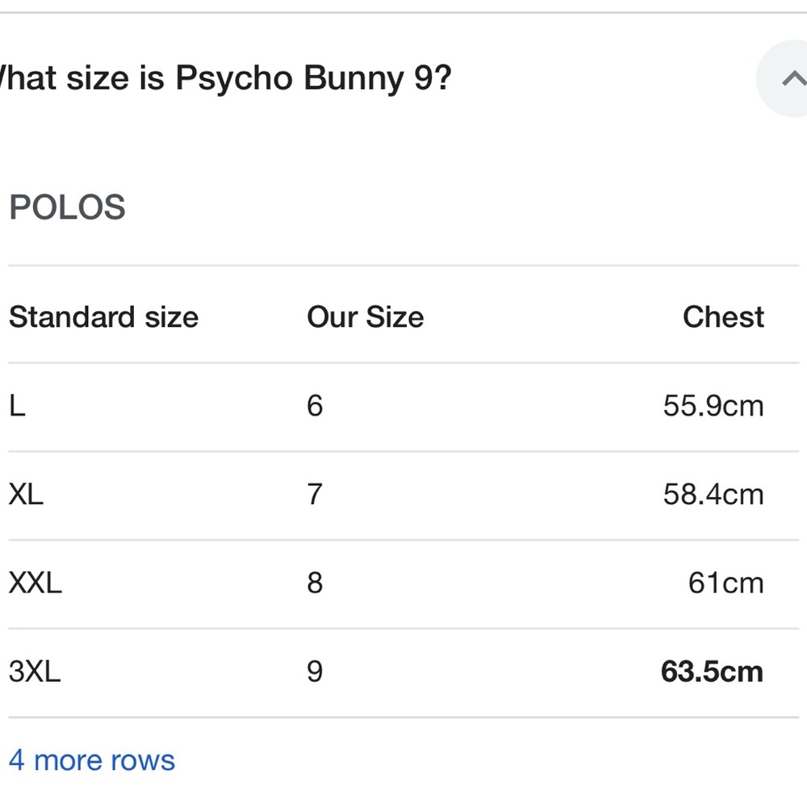807x807 pixels.
Task: Click the XXL size label
Action: click(36, 583)
